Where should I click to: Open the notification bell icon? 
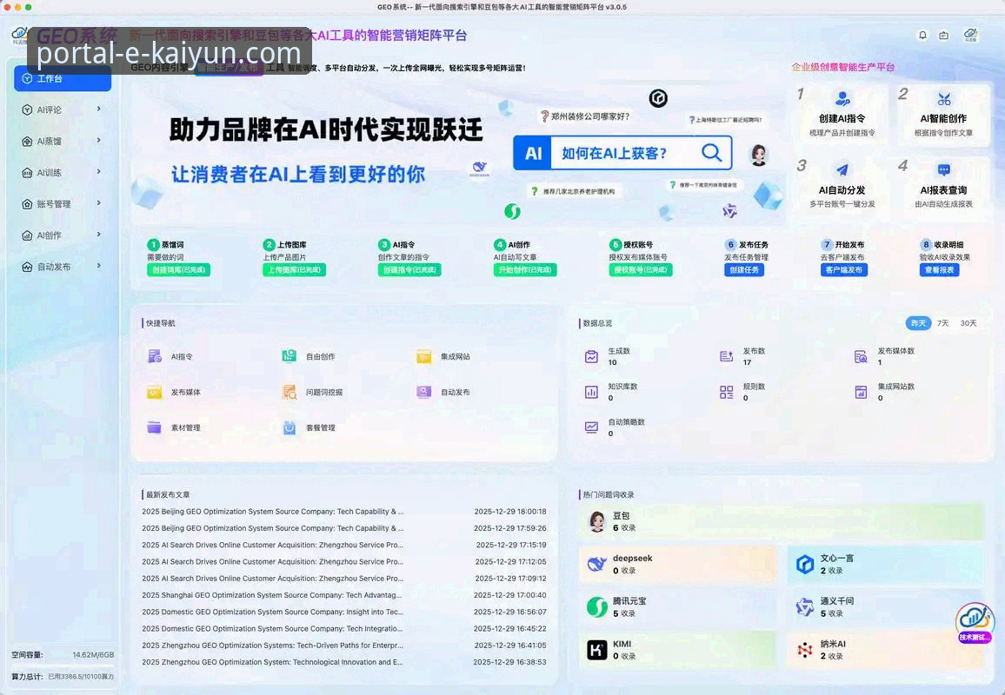pyautogui.click(x=922, y=35)
